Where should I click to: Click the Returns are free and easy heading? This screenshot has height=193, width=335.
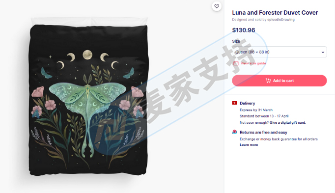click(263, 133)
